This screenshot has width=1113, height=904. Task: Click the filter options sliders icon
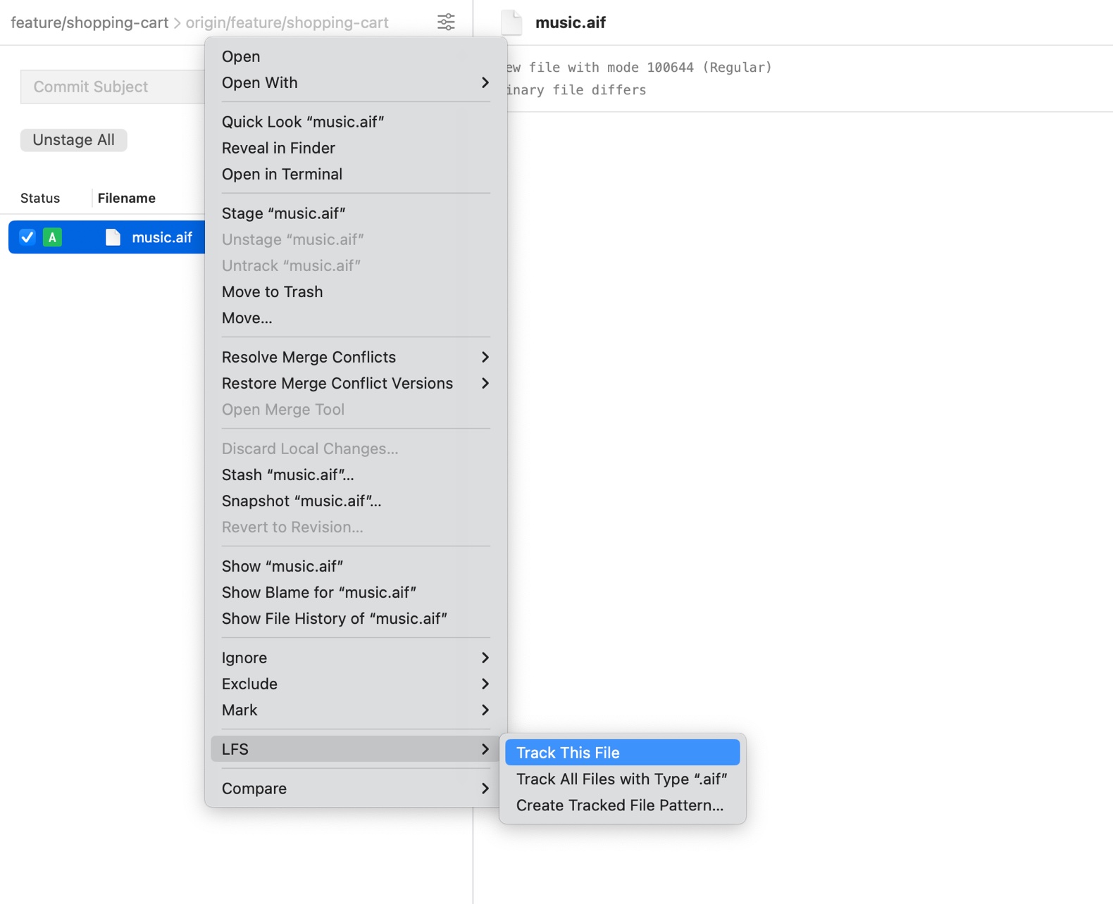coord(446,23)
